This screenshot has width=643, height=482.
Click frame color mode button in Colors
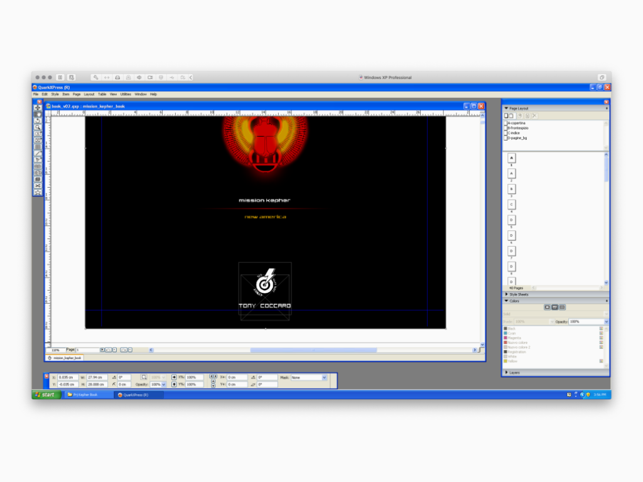click(x=547, y=307)
